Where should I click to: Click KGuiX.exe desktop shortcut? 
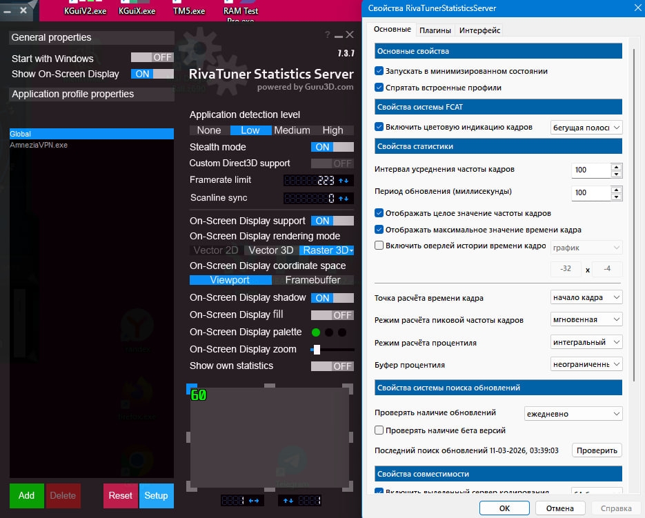(137, 11)
